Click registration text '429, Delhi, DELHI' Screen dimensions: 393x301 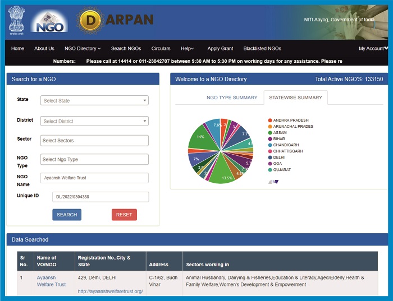pos(97,277)
